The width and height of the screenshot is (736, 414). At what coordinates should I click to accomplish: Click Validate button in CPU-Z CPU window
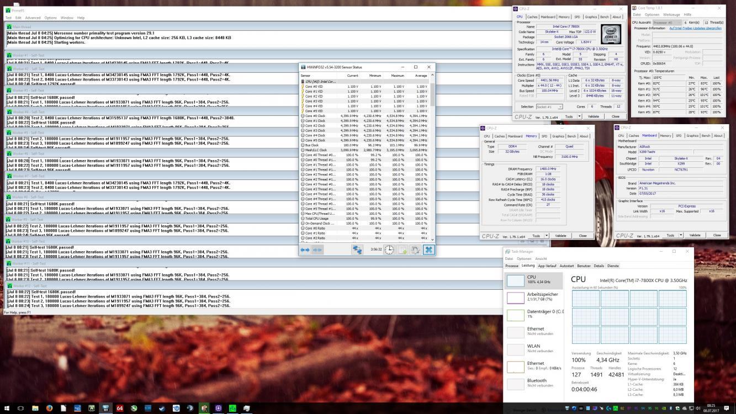(x=593, y=116)
